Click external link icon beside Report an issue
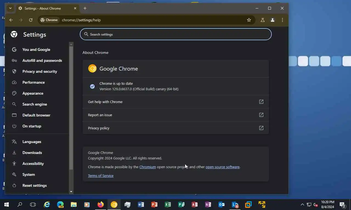This screenshot has width=351, height=210. click(261, 115)
